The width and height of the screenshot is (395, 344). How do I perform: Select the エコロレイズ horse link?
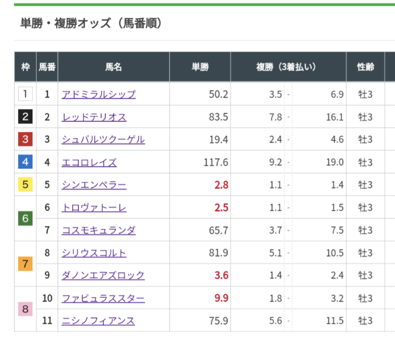tap(89, 163)
